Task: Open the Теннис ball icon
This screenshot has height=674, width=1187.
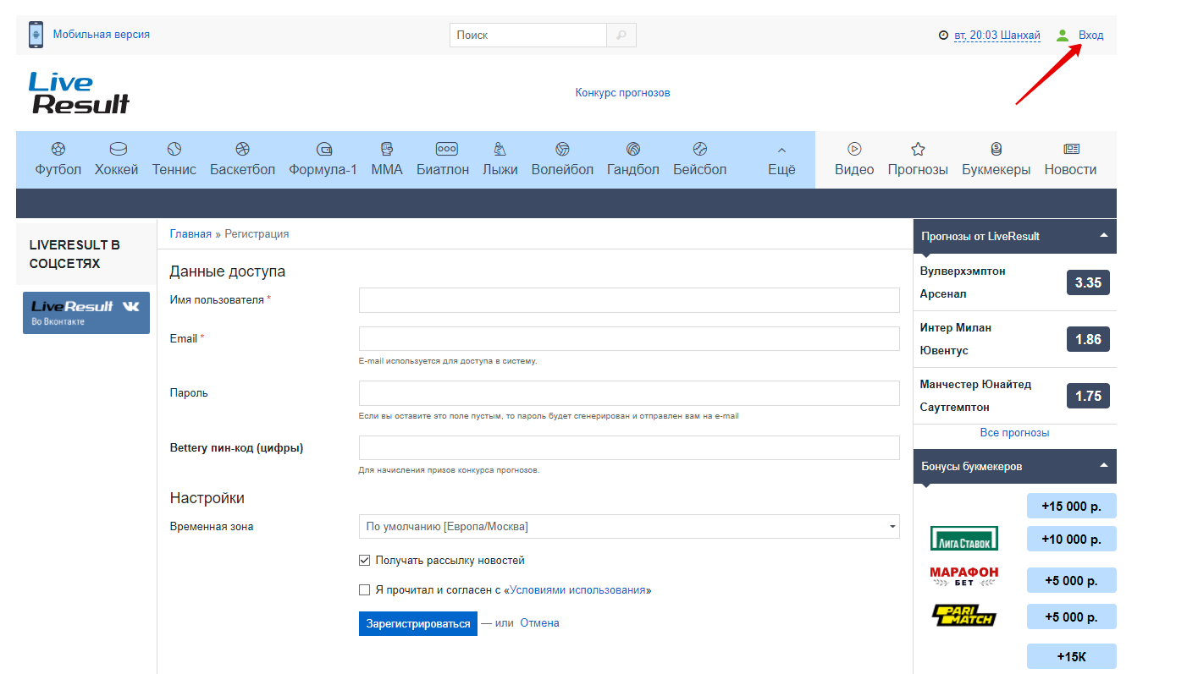Action: click(x=174, y=150)
